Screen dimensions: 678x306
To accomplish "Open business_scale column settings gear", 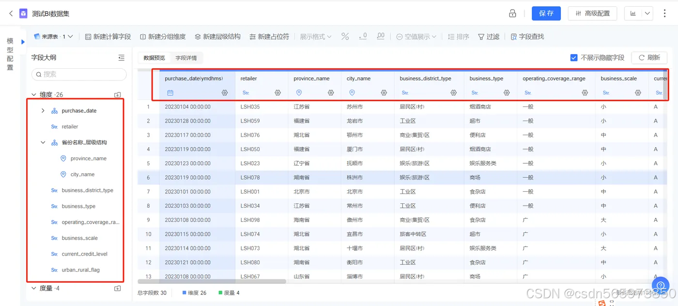I will 638,92.
